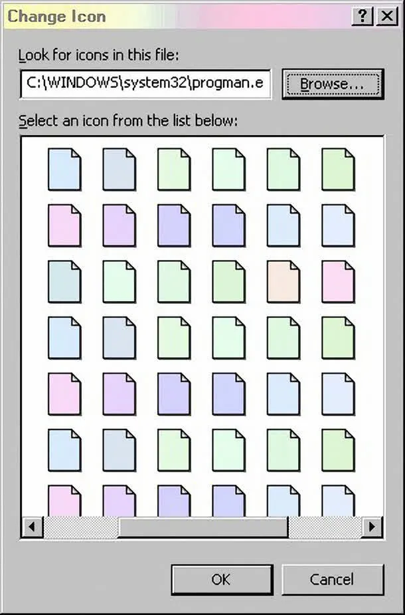Select the pink icon starting the second row
Screen dimensions: 405x615
pos(64,224)
